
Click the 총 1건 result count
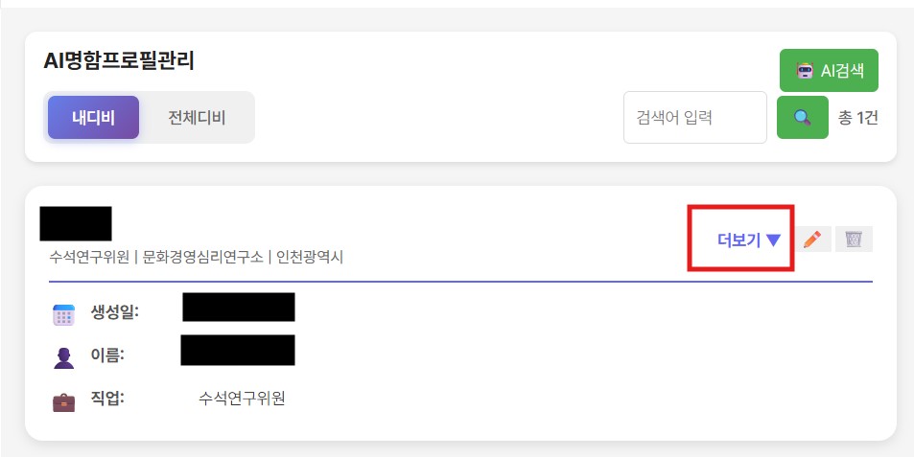[857, 118]
